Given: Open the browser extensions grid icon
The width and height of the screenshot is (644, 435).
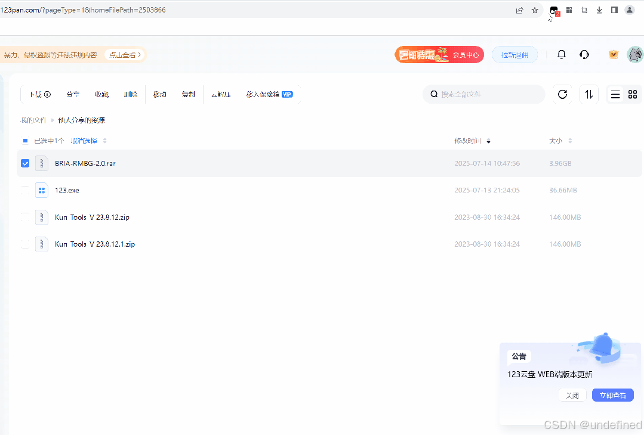Looking at the screenshot, I should (569, 10).
